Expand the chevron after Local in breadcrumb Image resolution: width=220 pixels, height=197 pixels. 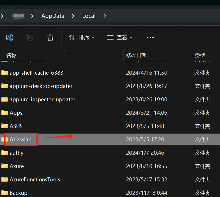point(105,16)
